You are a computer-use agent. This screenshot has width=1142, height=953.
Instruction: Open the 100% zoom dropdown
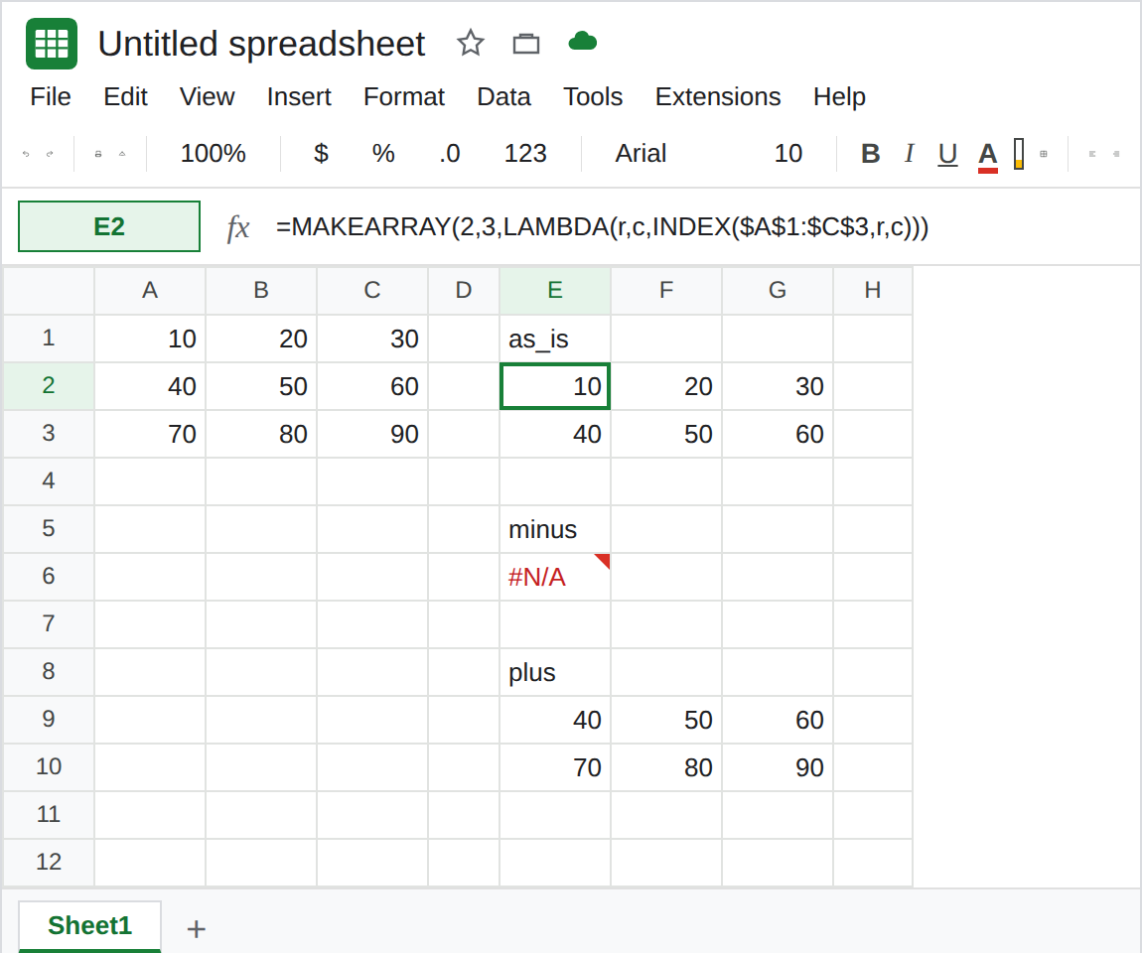pyautogui.click(x=214, y=153)
